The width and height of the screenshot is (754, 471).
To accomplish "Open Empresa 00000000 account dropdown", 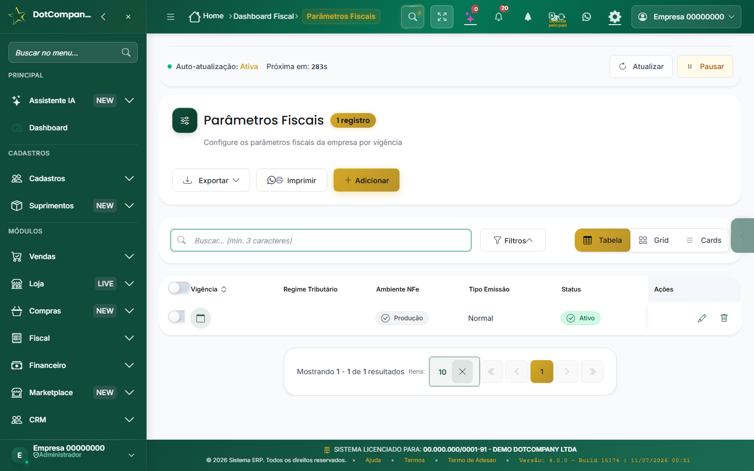I will (x=686, y=17).
